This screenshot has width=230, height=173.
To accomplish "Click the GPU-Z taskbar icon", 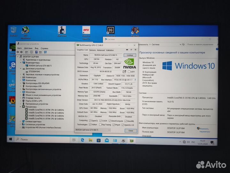I will (132, 141).
